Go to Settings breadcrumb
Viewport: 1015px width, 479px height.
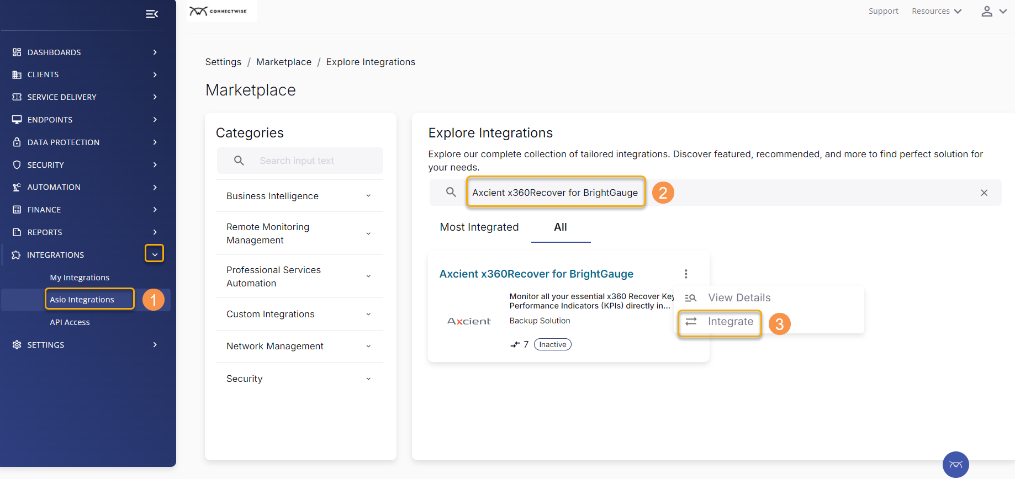click(x=223, y=62)
